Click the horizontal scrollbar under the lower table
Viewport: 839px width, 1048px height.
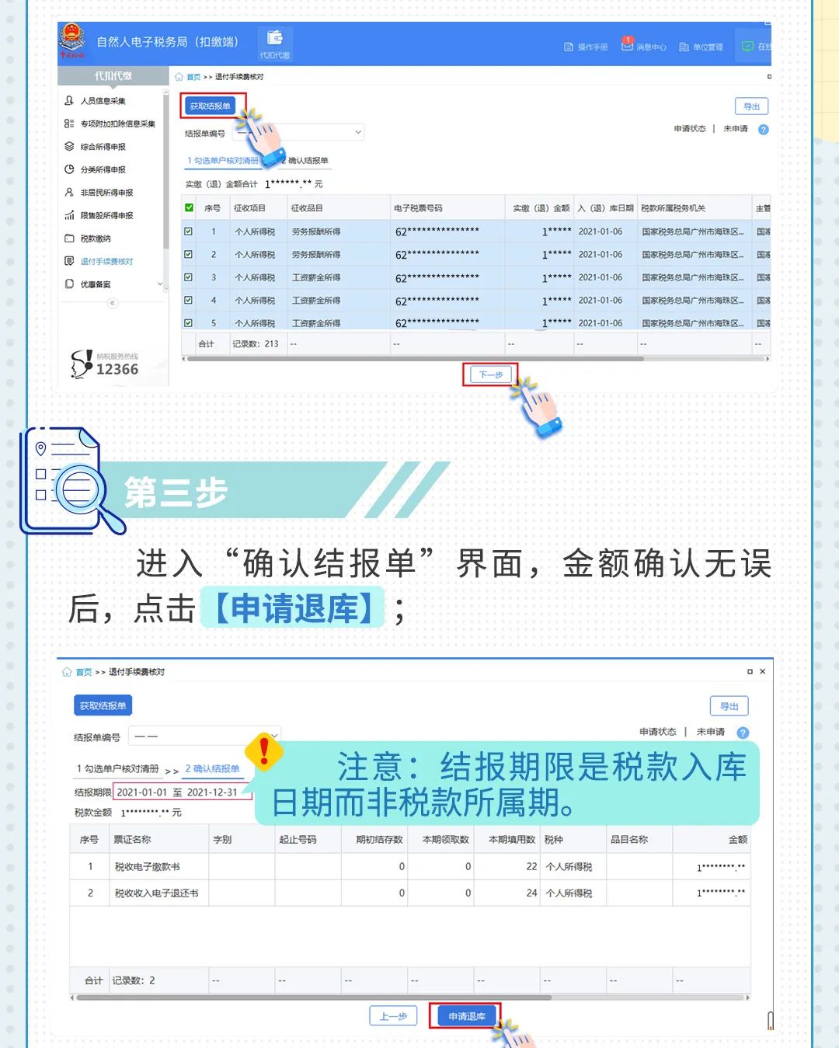313,998
